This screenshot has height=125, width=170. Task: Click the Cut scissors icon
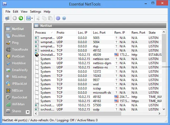pos(38,18)
